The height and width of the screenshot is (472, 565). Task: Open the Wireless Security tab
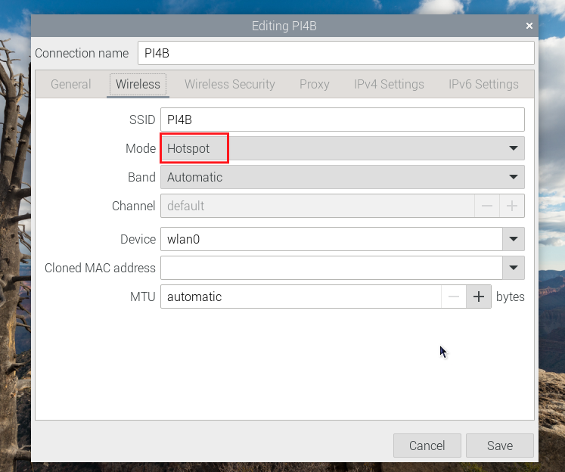(x=230, y=84)
